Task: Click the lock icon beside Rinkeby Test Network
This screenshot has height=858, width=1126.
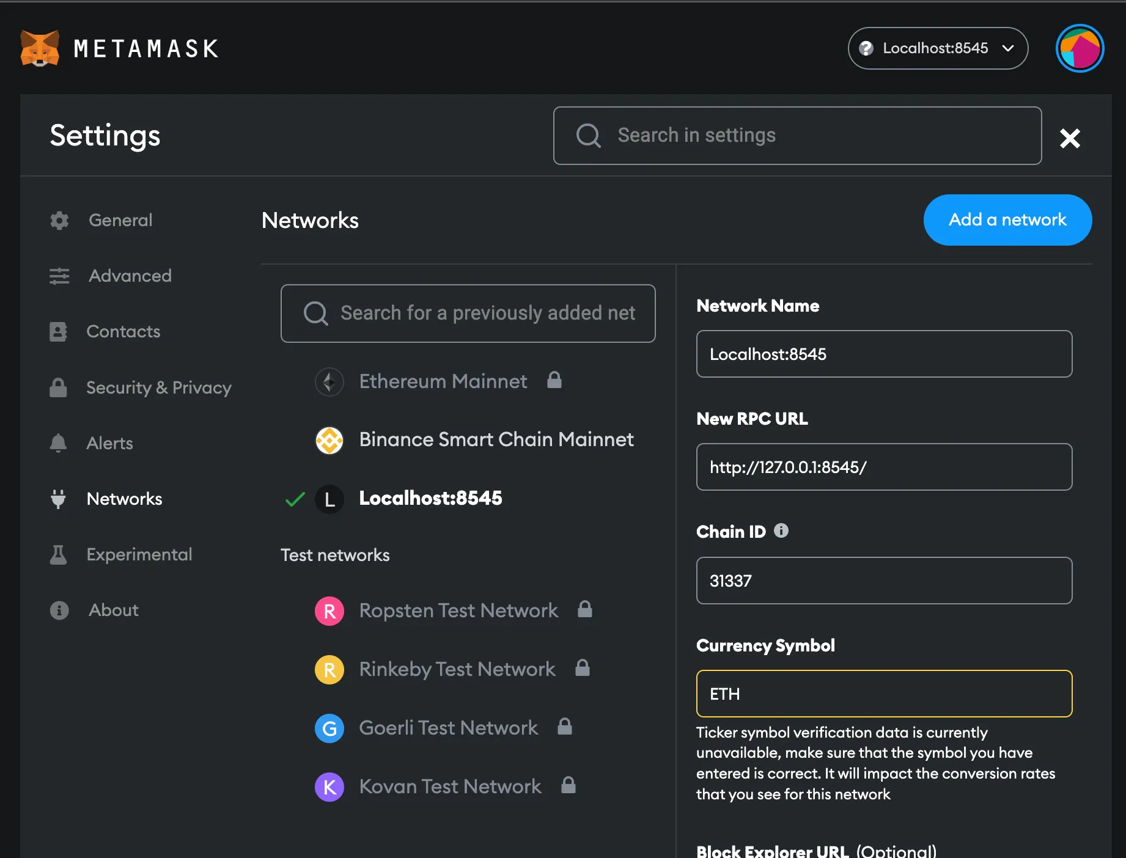Action: 583,668
